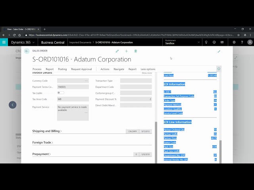This screenshot has height=190, width=254.
Task: Click the browser address bar URL
Action: [131, 35]
